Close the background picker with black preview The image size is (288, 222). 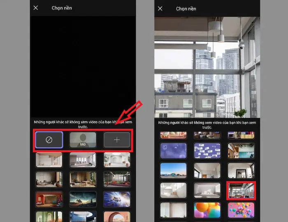(x=36, y=8)
